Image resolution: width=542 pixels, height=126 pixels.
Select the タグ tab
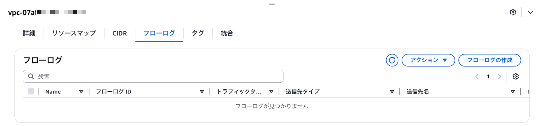point(198,33)
